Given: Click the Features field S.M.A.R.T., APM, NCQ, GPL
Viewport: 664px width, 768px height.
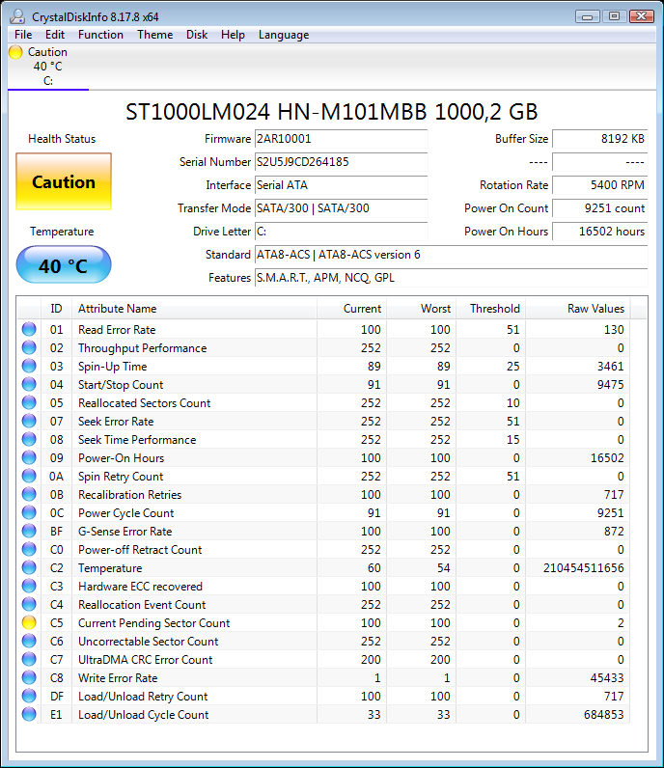Looking at the screenshot, I should pos(451,278).
